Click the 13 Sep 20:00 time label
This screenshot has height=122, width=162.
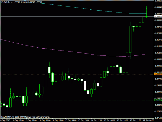[x=84, y=120]
